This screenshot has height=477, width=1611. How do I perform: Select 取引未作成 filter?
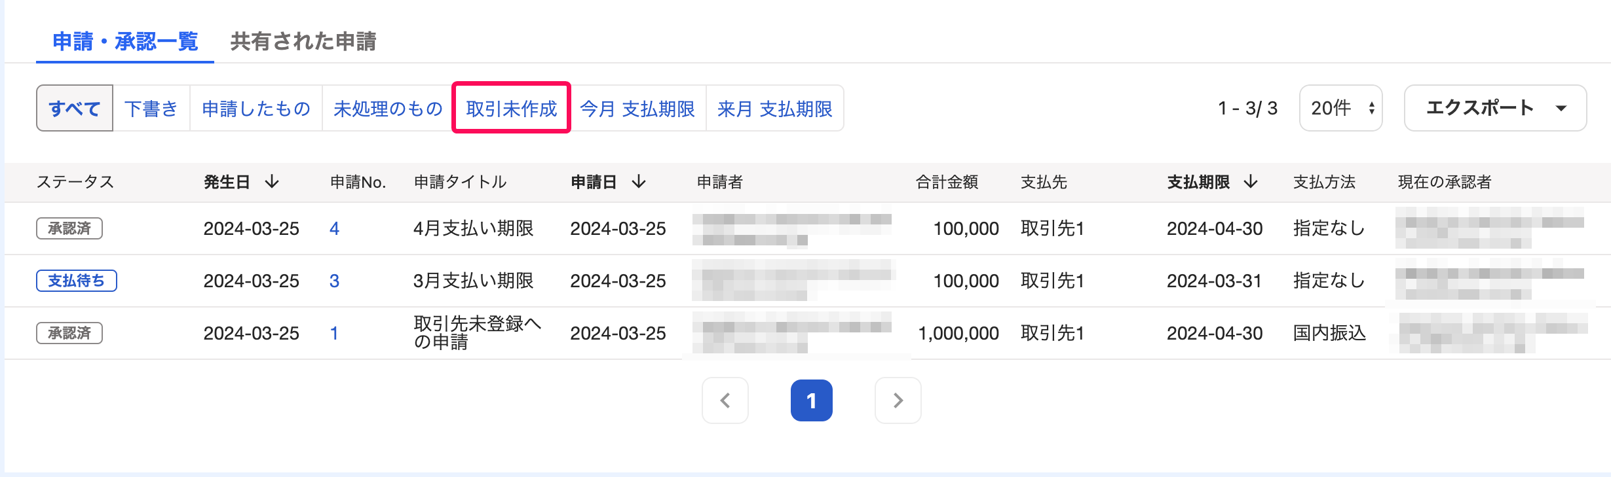[x=512, y=108]
